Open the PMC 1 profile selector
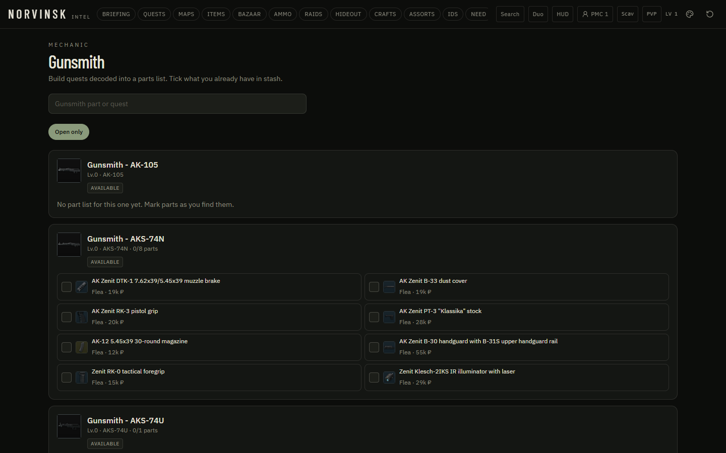 (x=595, y=14)
